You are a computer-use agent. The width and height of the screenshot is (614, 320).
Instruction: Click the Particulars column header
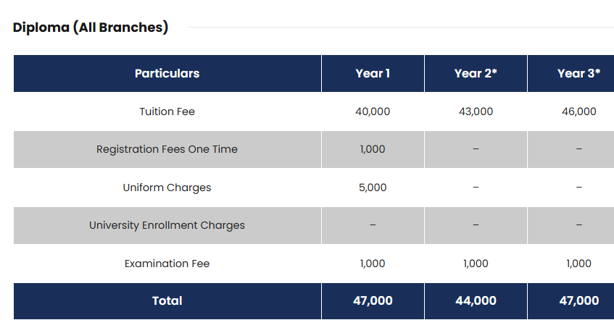point(167,73)
